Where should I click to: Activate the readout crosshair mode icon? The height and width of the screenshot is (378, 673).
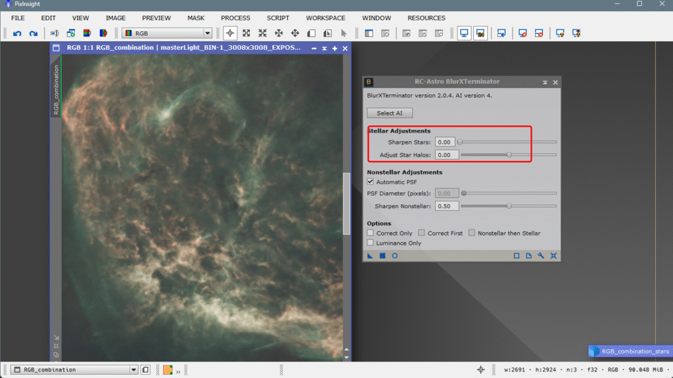coord(230,33)
